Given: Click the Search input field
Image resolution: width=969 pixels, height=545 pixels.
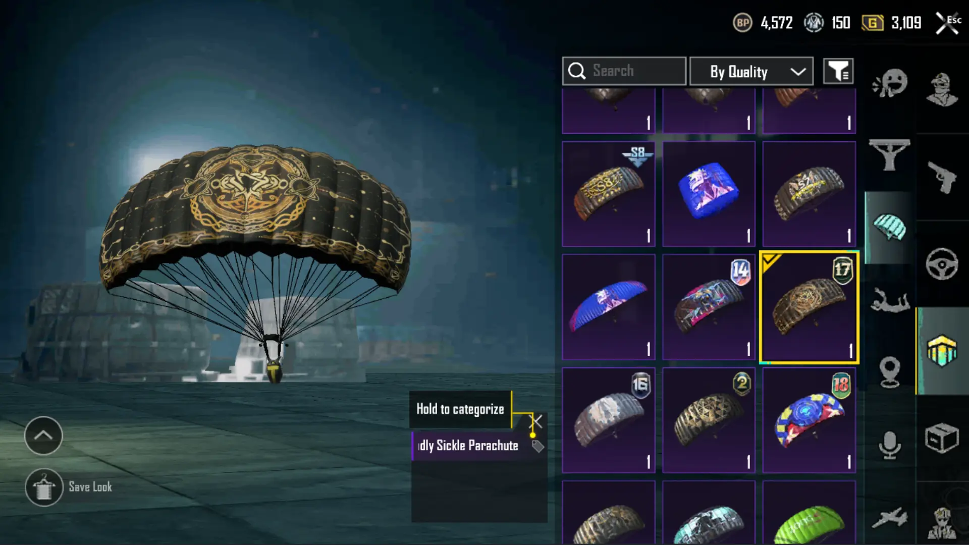Looking at the screenshot, I should coord(624,71).
